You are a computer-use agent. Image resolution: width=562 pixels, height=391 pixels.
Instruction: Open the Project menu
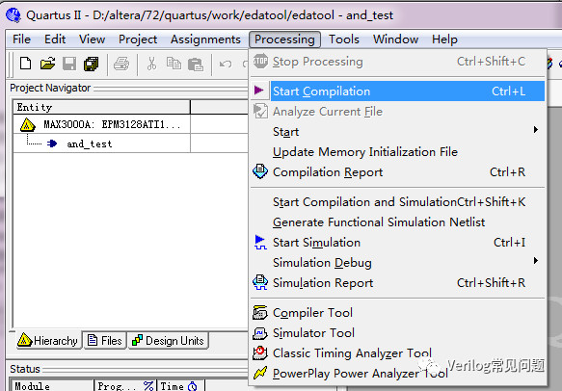click(x=138, y=39)
